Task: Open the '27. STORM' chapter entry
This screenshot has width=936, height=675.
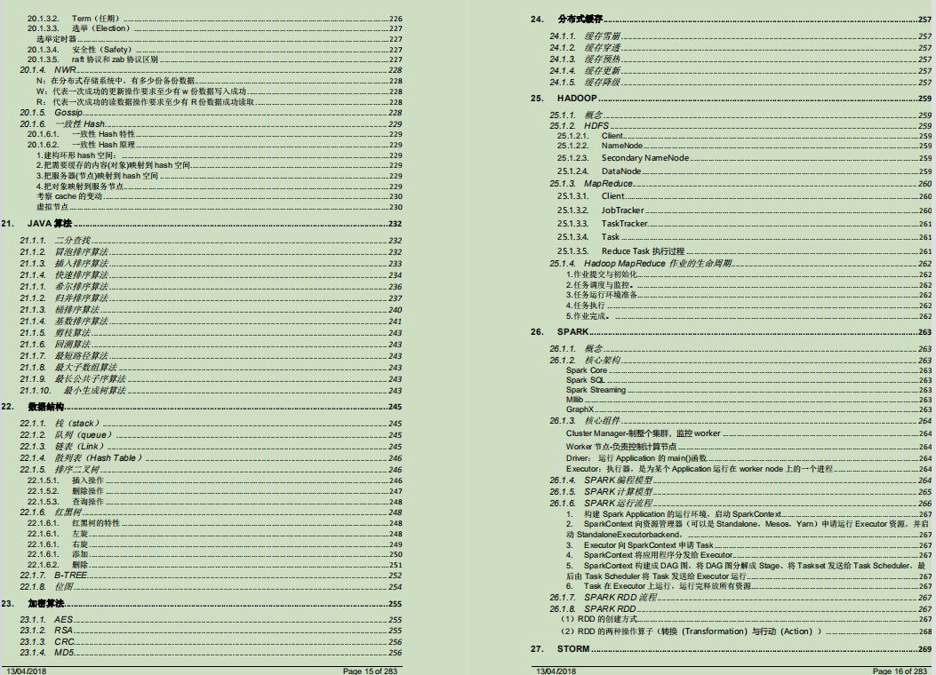Action: [x=731, y=648]
